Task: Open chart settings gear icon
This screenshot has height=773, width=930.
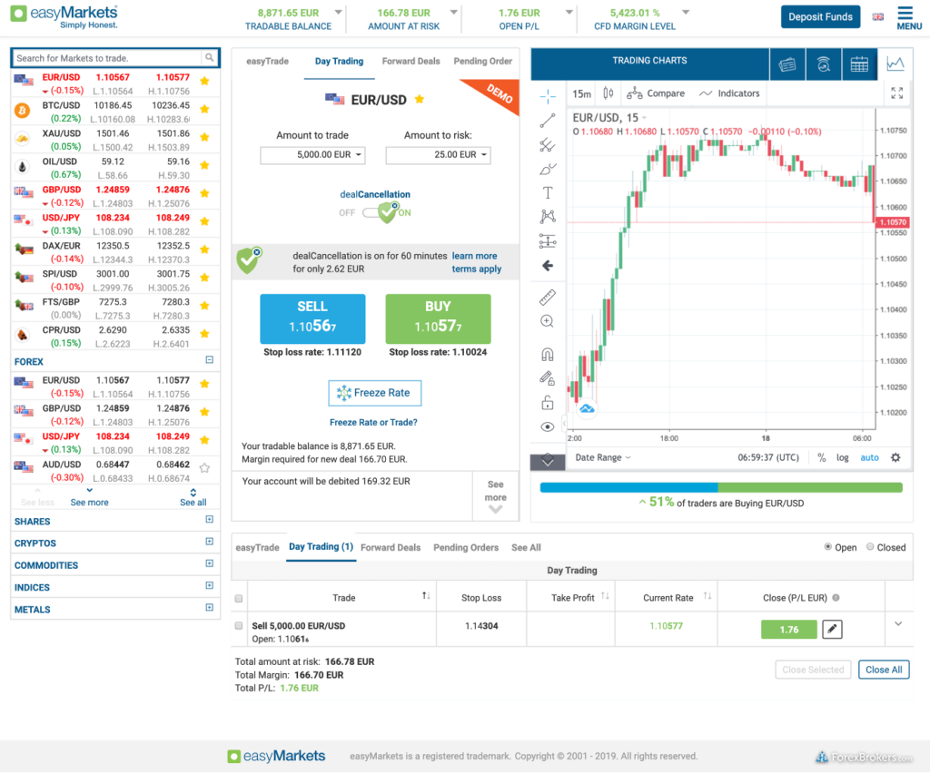Action: [895, 457]
